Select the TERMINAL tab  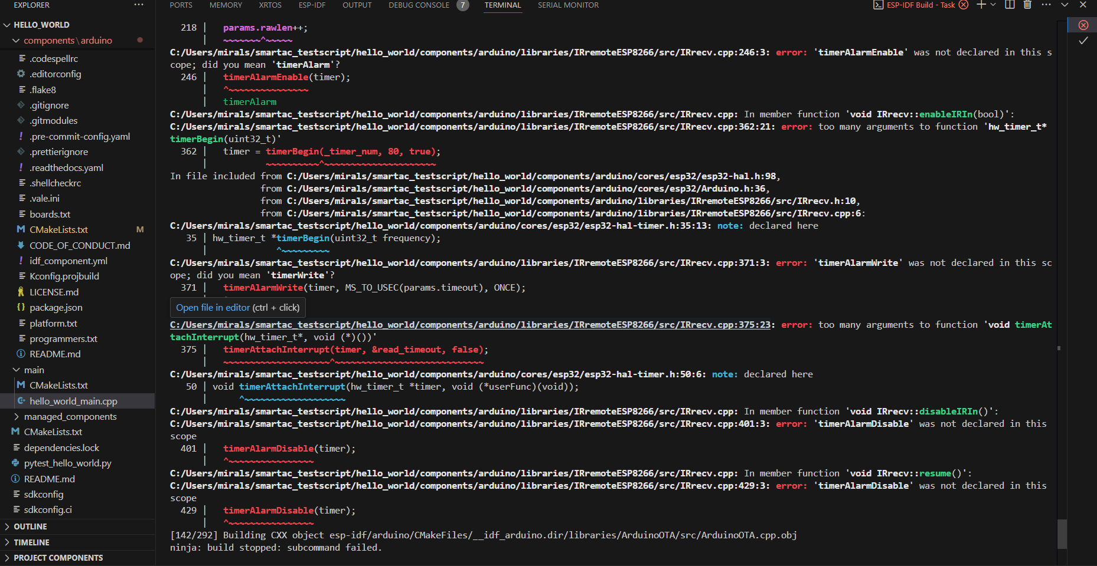(x=503, y=5)
